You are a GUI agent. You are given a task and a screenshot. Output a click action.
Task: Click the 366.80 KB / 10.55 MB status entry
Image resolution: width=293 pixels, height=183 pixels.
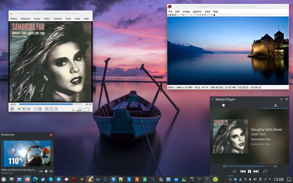pyautogui.click(x=223, y=87)
